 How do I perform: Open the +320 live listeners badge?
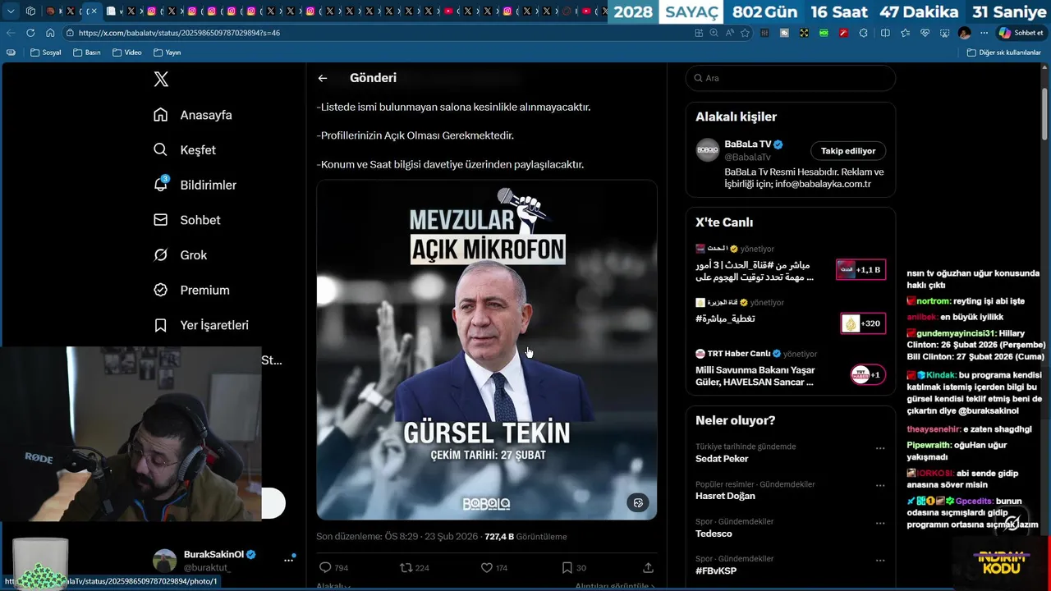click(x=863, y=323)
